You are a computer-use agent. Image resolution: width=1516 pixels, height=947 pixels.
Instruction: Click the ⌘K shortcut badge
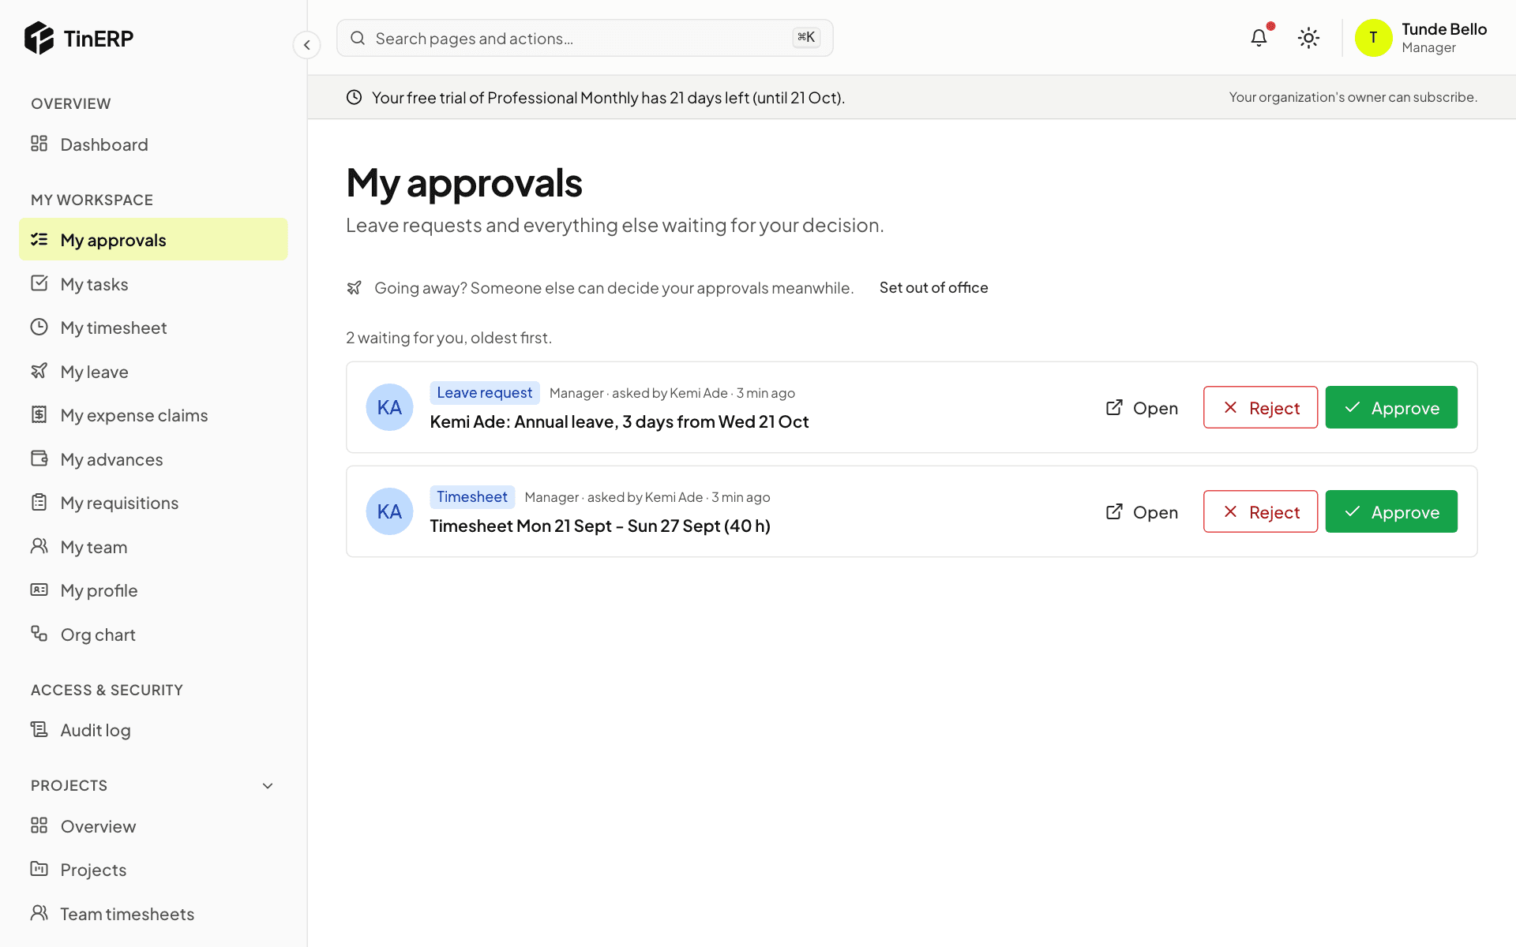click(806, 37)
